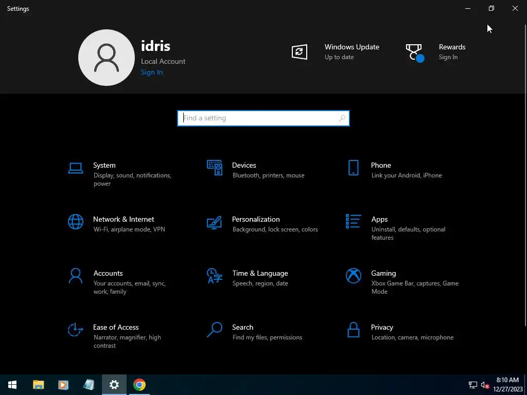Click the Network & Internet title
Image resolution: width=527 pixels, height=395 pixels.
[x=124, y=219]
